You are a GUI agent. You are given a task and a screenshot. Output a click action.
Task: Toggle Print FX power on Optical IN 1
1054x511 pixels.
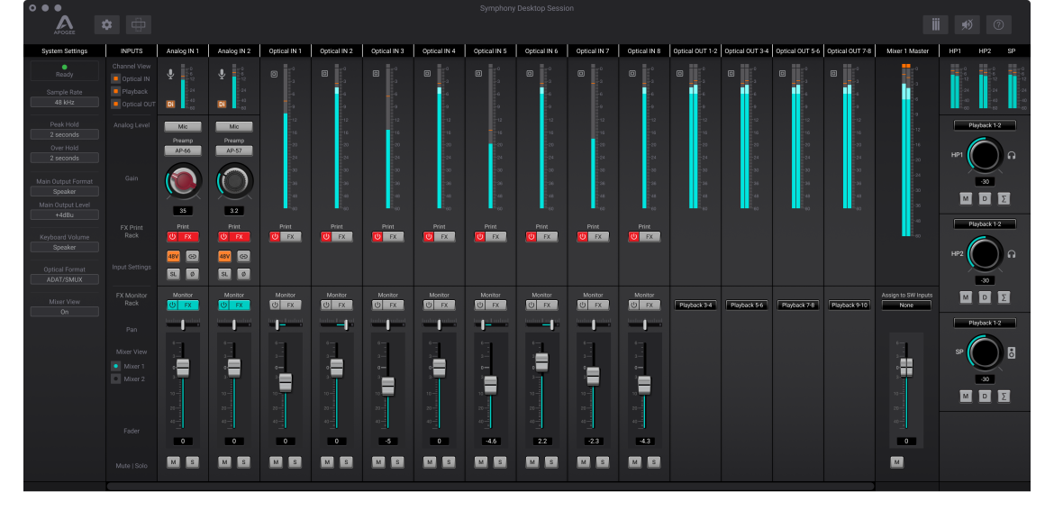tap(274, 237)
